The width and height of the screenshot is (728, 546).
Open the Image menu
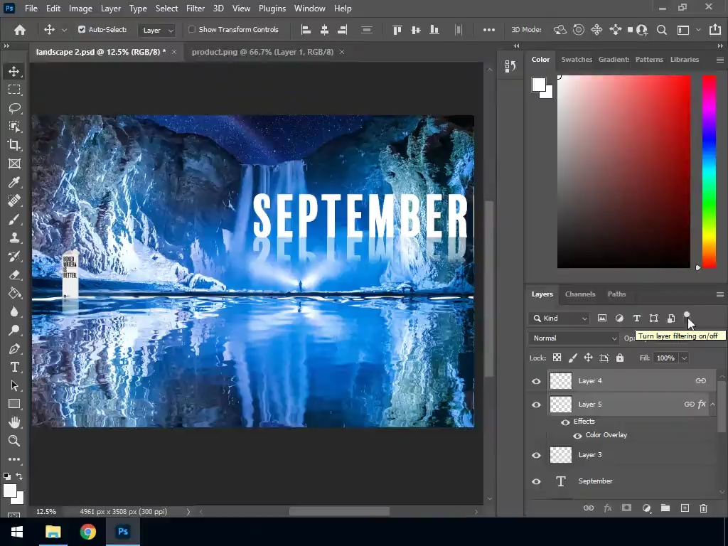tap(80, 9)
